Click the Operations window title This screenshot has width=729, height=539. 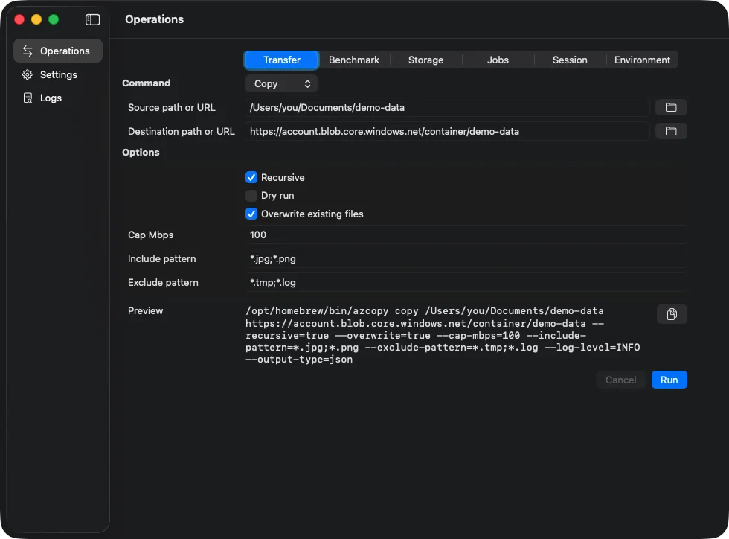[x=155, y=19]
